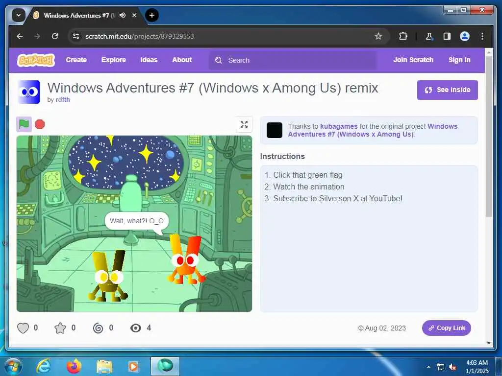Open File Explorer from the taskbar
Screen dimensions: 502x376
coord(104,366)
